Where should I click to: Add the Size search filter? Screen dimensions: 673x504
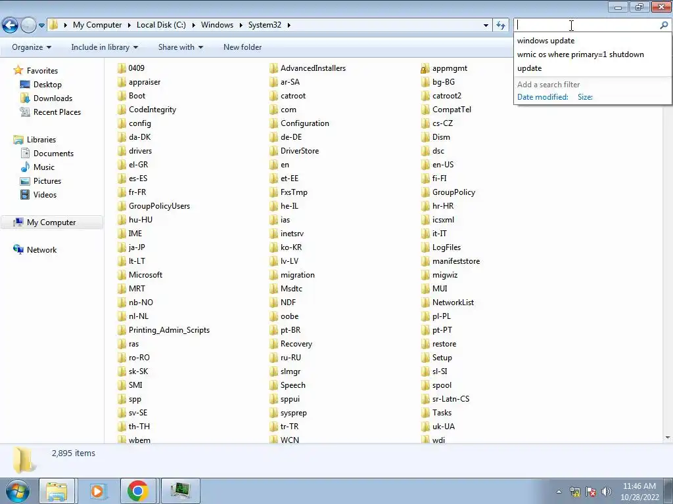point(585,97)
